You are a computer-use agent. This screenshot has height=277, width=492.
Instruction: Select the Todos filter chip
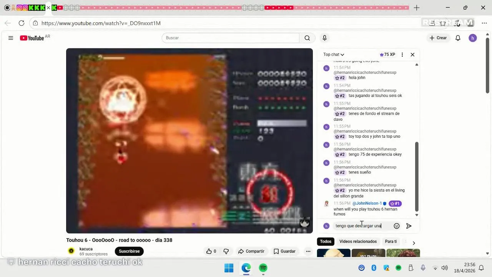click(x=326, y=242)
